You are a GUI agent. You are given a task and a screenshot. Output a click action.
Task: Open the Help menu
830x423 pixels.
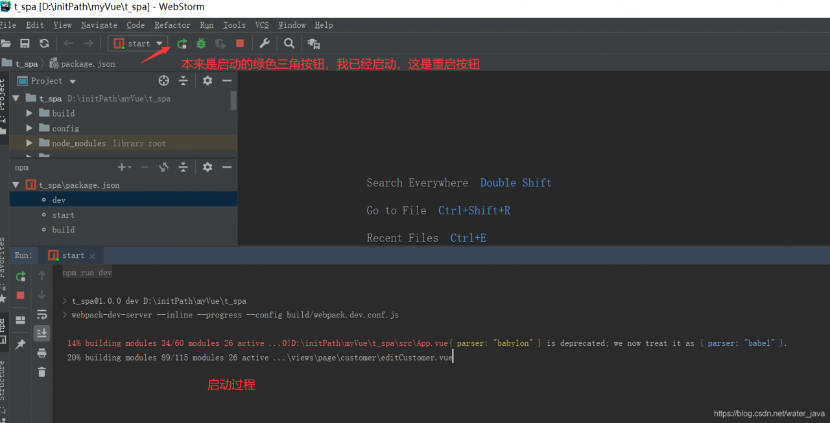click(324, 25)
